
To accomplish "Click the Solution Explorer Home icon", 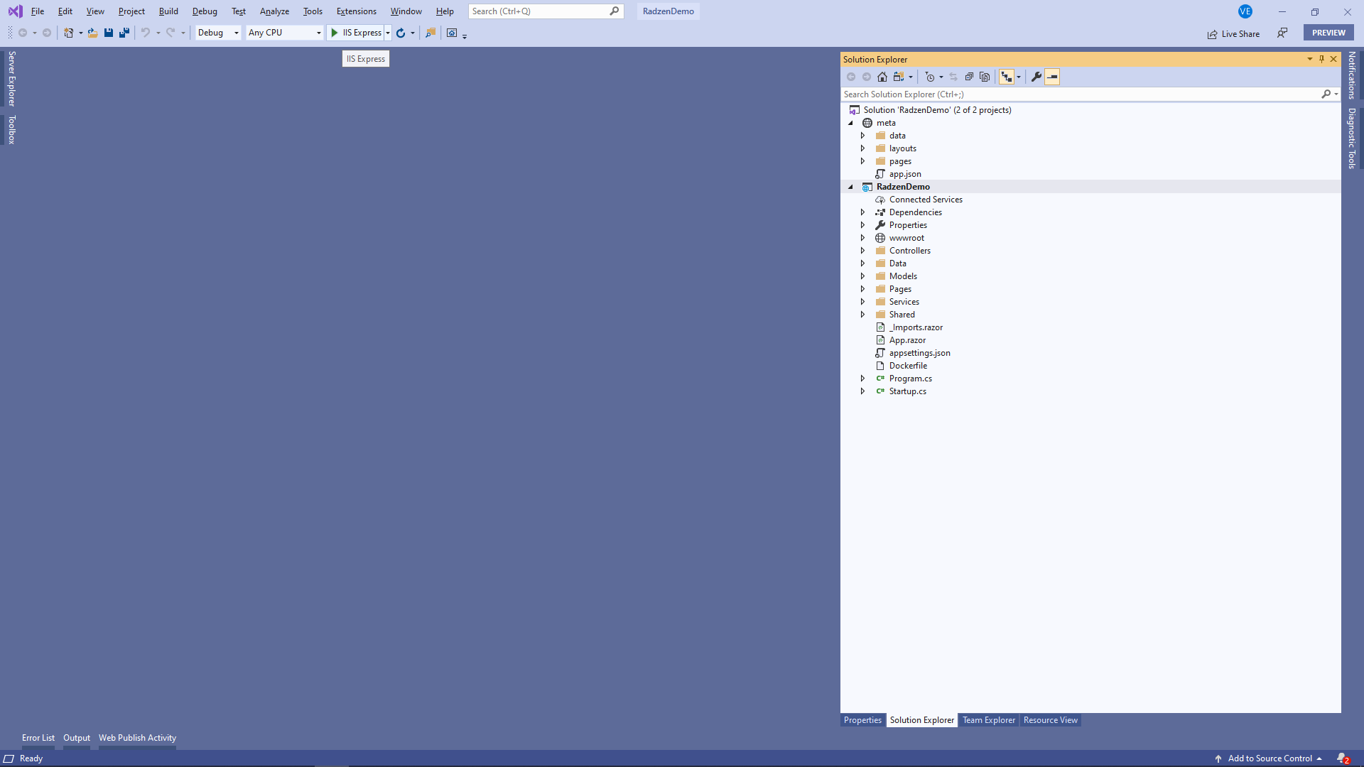I will pos(882,77).
